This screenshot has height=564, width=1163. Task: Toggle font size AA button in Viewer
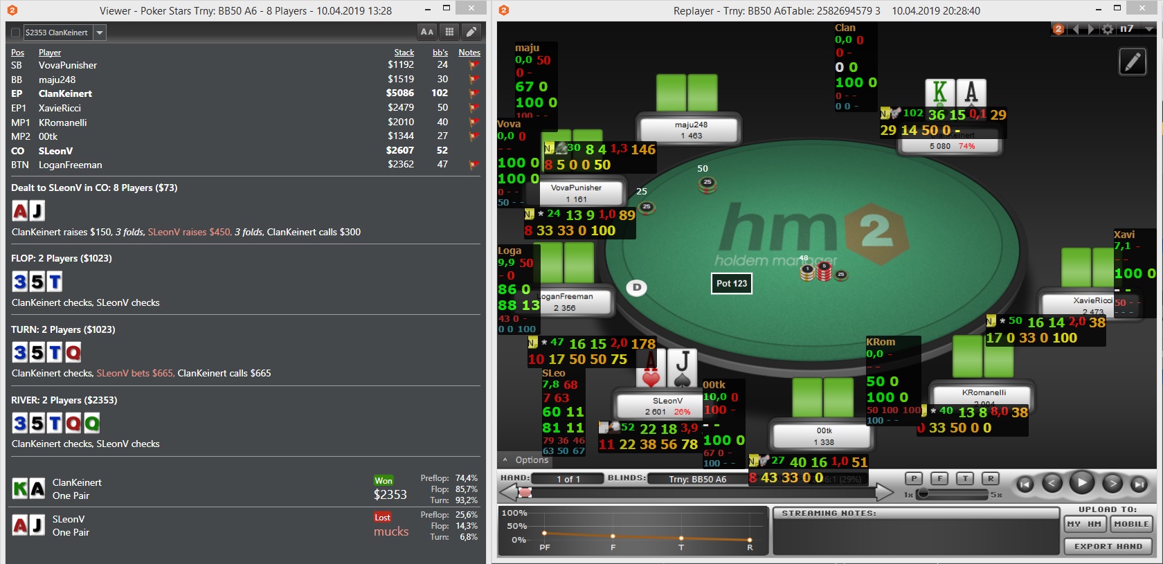tap(427, 32)
